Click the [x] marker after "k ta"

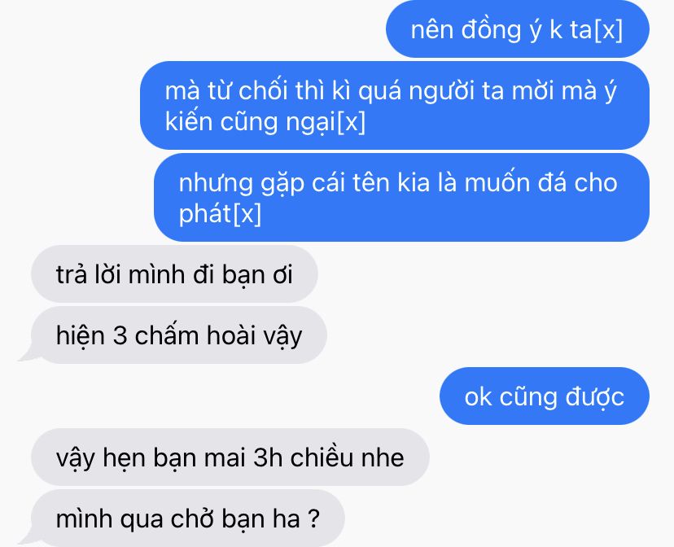pyautogui.click(x=609, y=30)
